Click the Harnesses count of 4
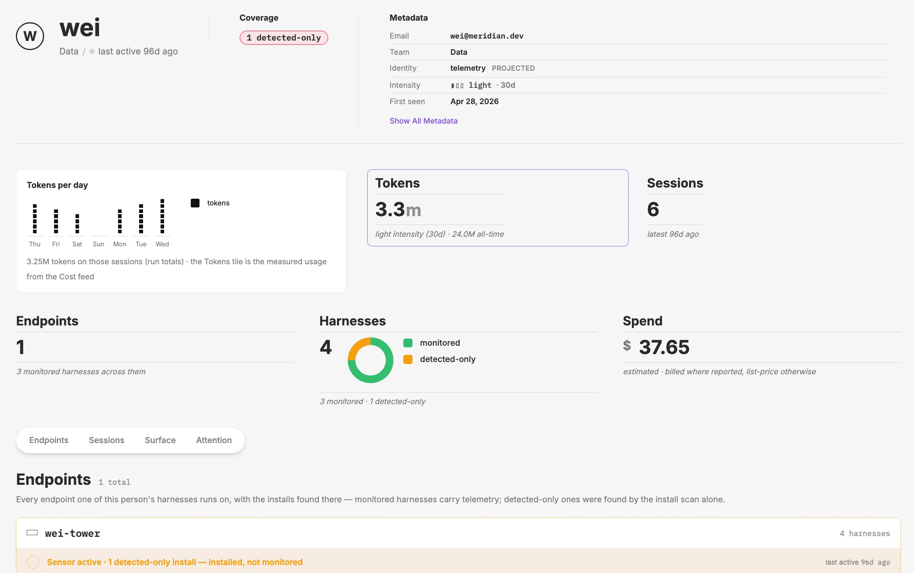Image resolution: width=914 pixels, height=573 pixels. point(326,347)
